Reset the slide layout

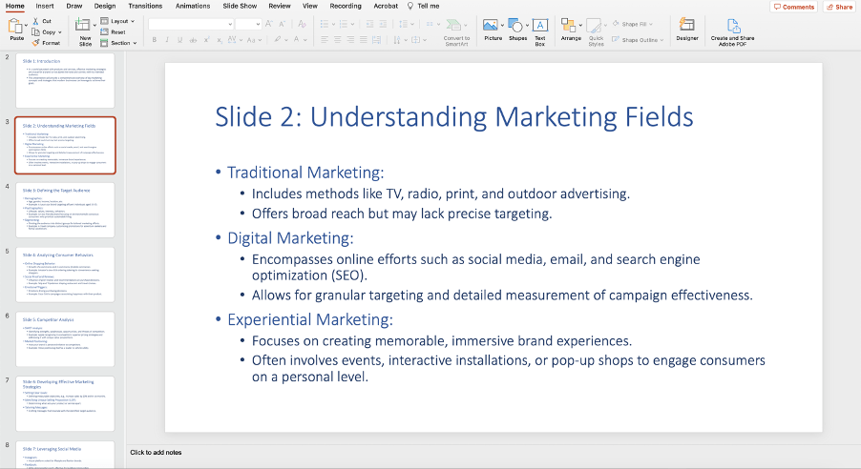pos(114,31)
